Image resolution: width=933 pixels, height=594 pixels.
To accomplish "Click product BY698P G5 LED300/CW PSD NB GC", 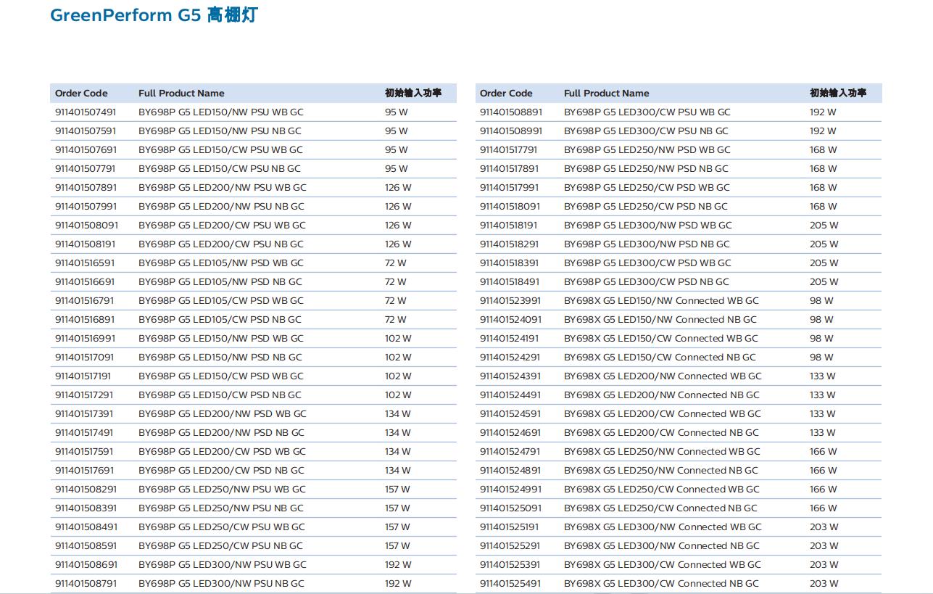I will coord(647,282).
